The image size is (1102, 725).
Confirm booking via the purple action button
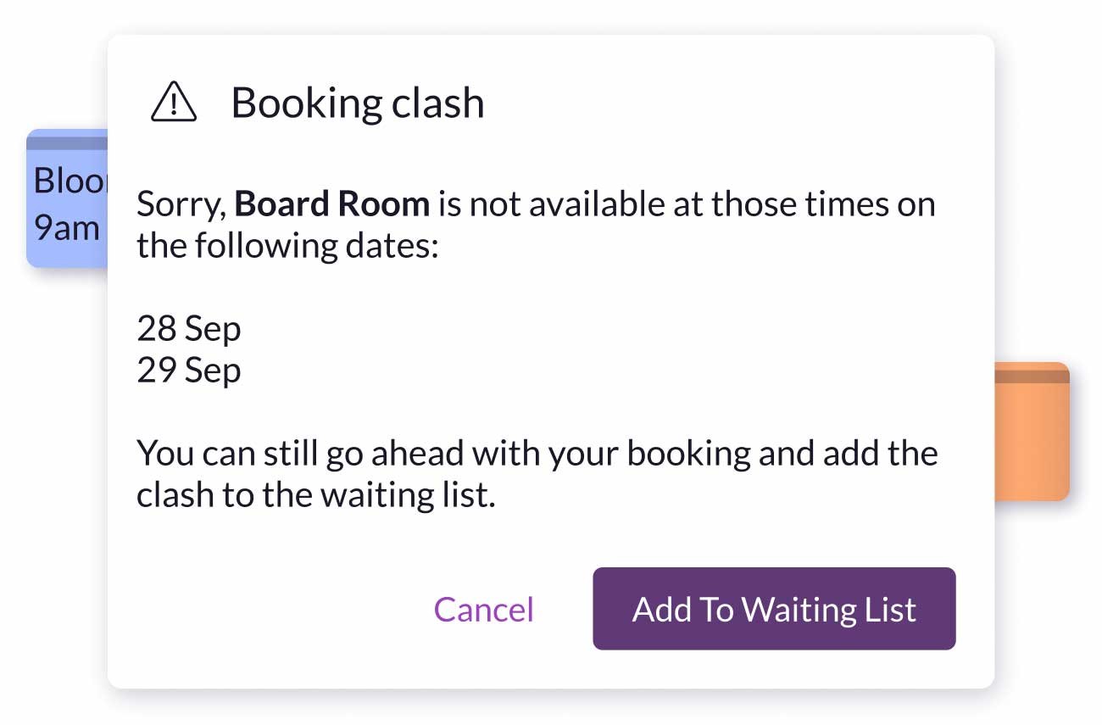click(x=773, y=609)
